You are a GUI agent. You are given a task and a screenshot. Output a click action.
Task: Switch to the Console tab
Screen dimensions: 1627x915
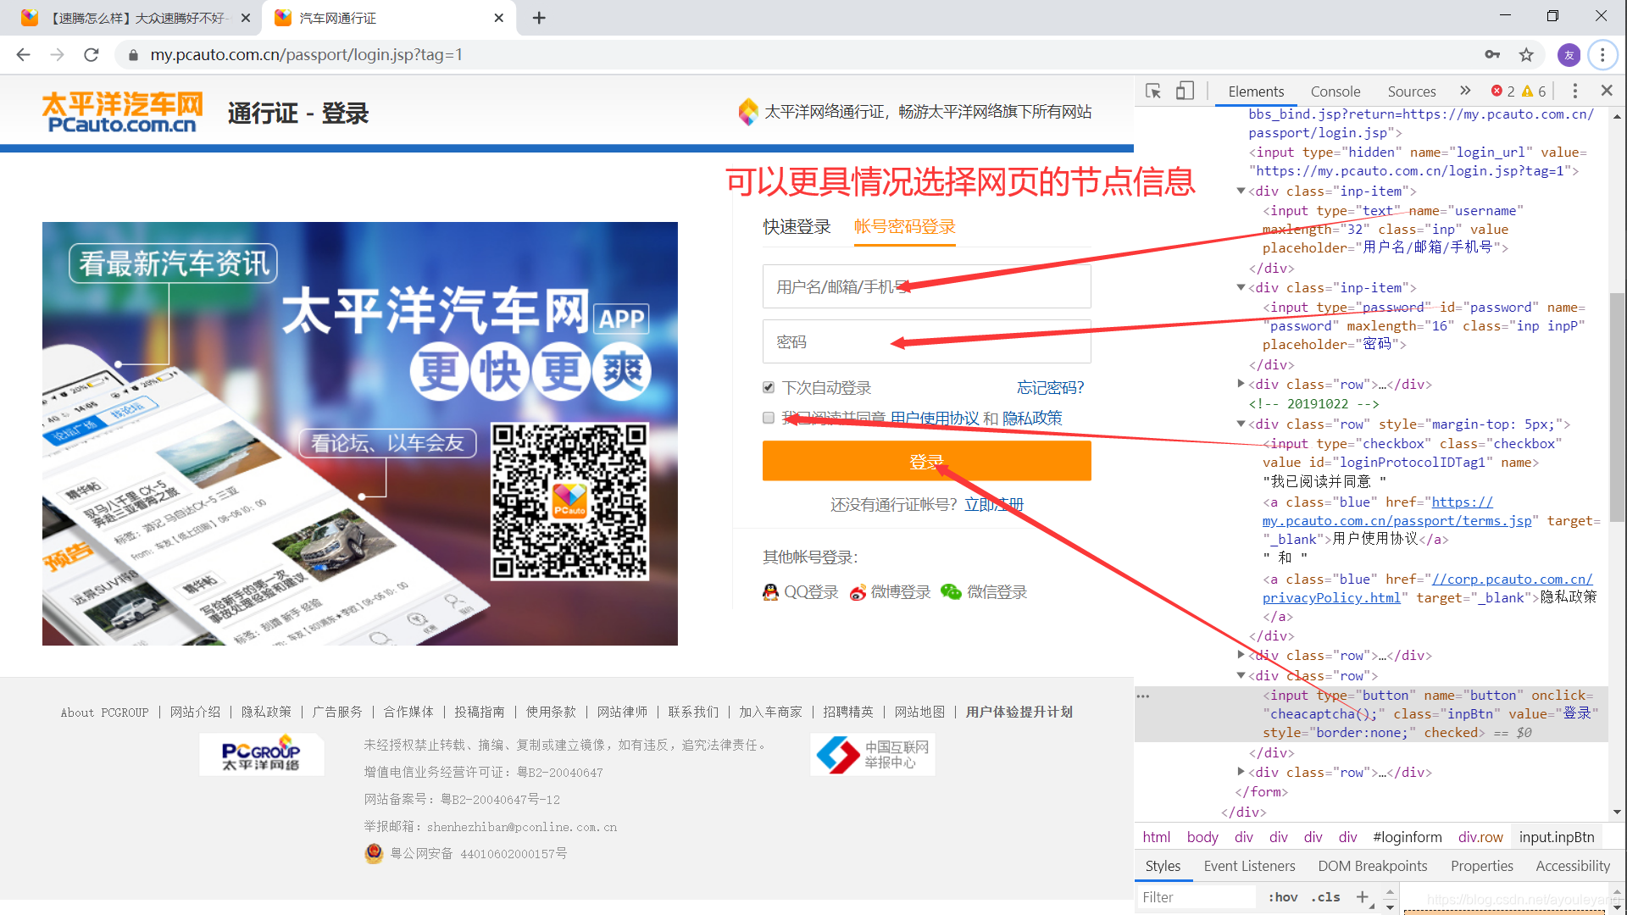pyautogui.click(x=1335, y=91)
